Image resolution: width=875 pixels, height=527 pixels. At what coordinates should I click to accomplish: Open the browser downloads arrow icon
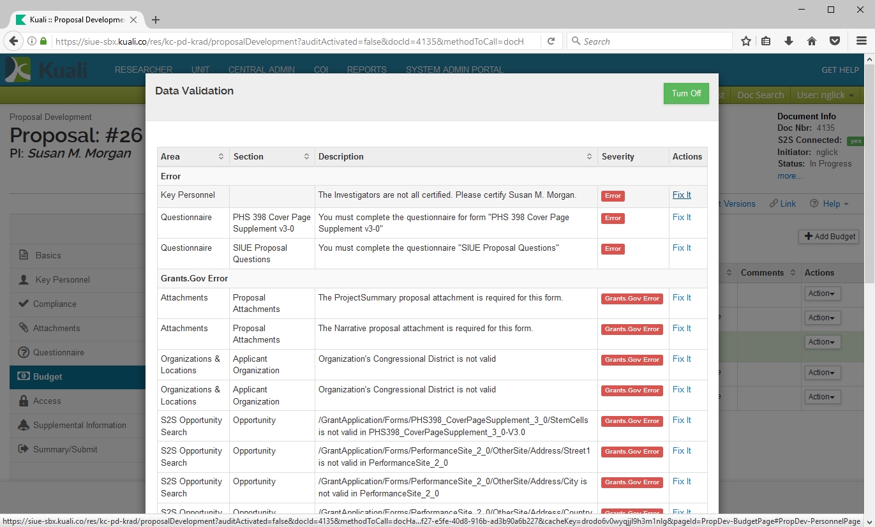tap(789, 41)
